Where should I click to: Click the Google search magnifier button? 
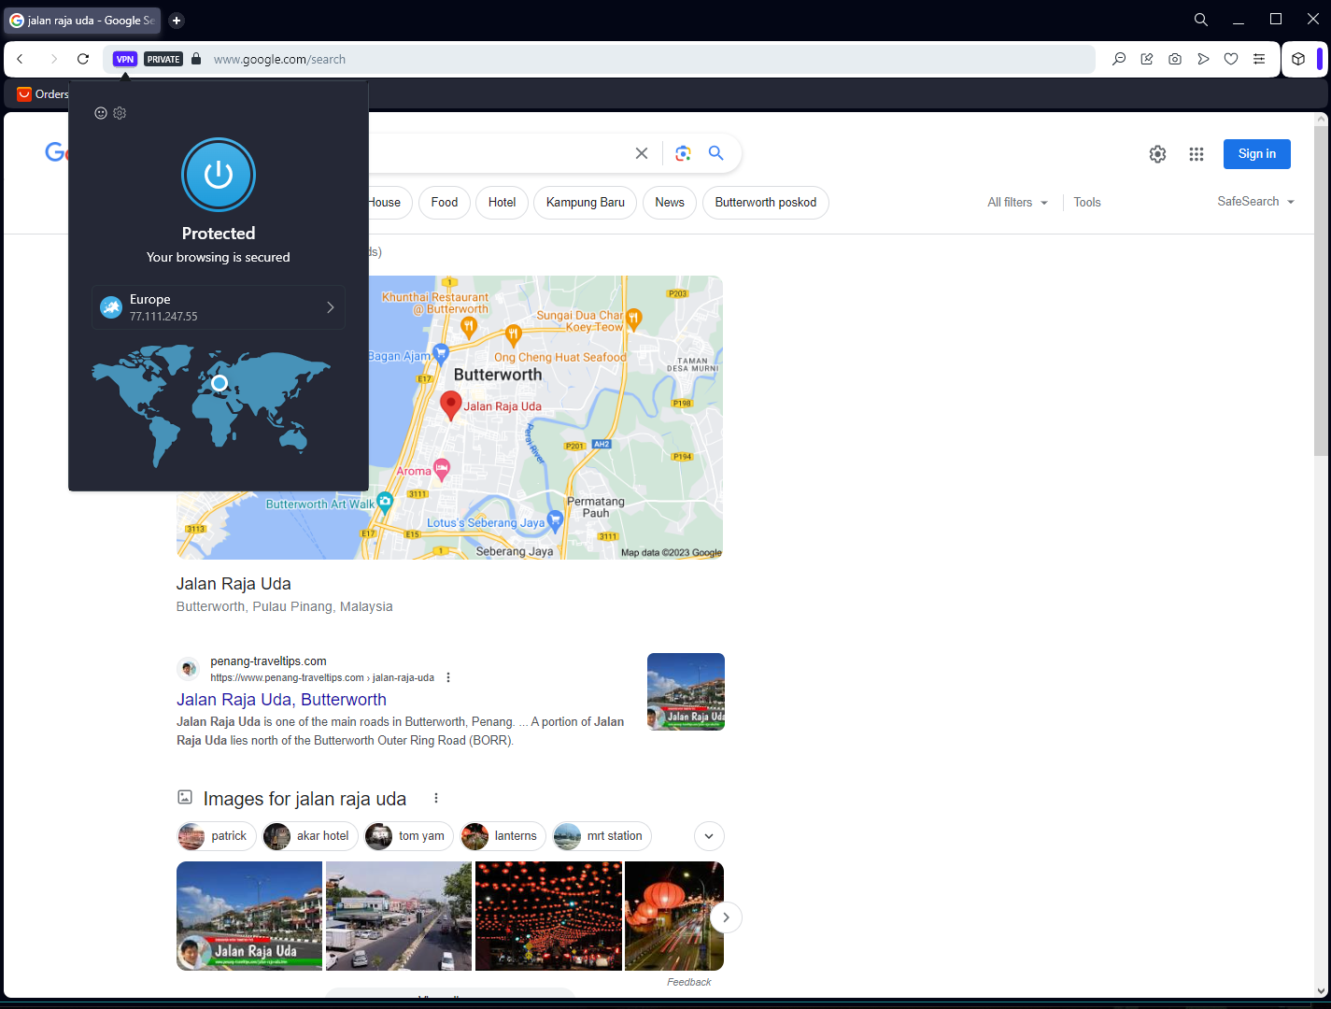[x=716, y=153]
